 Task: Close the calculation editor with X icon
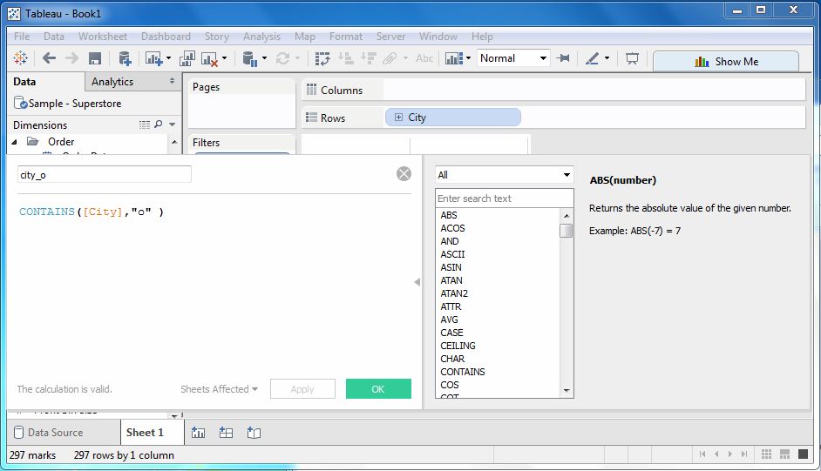tap(404, 173)
